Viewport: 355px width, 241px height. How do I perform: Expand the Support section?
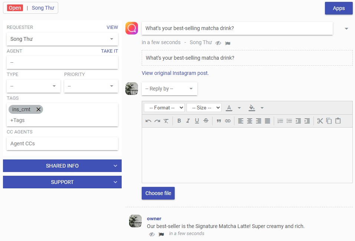point(62,182)
